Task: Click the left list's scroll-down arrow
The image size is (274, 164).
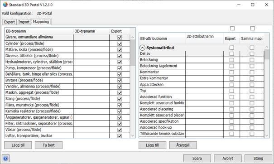Action: click(133, 135)
